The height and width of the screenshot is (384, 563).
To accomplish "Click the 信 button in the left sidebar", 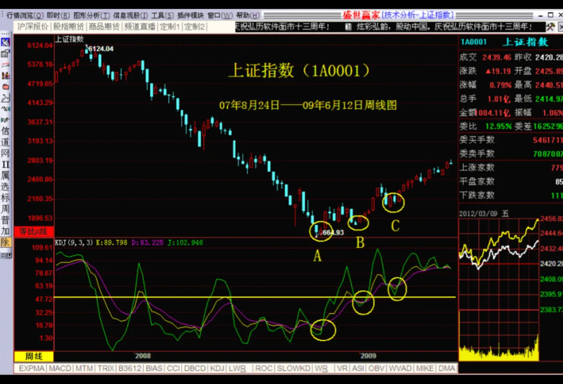I will [x=5, y=131].
